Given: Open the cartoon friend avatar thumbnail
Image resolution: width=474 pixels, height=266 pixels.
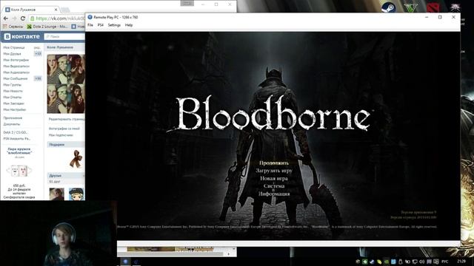Looking at the screenshot, I should (76, 194).
